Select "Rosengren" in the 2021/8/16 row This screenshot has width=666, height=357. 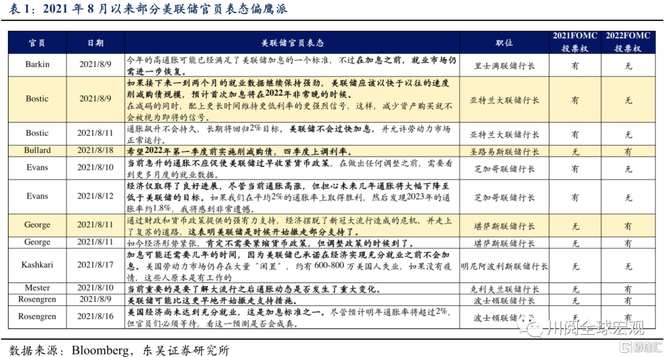[x=38, y=317]
